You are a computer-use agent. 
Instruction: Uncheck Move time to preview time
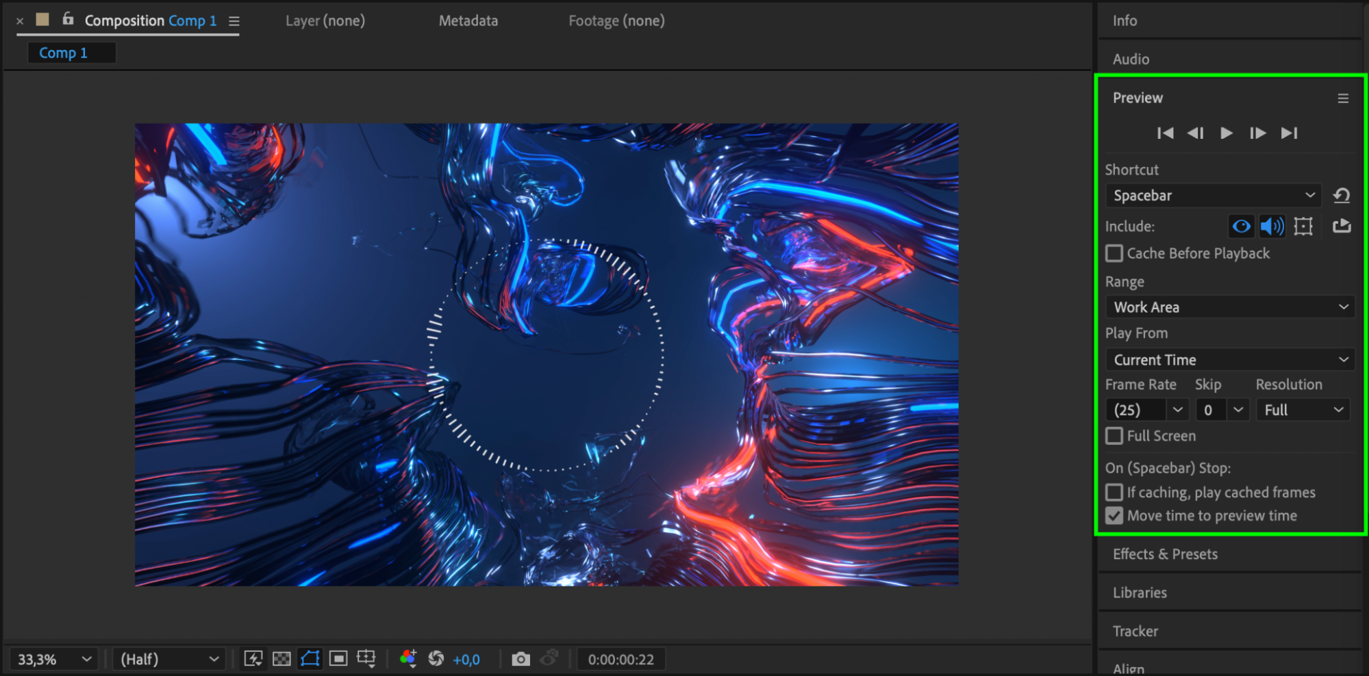click(1114, 516)
